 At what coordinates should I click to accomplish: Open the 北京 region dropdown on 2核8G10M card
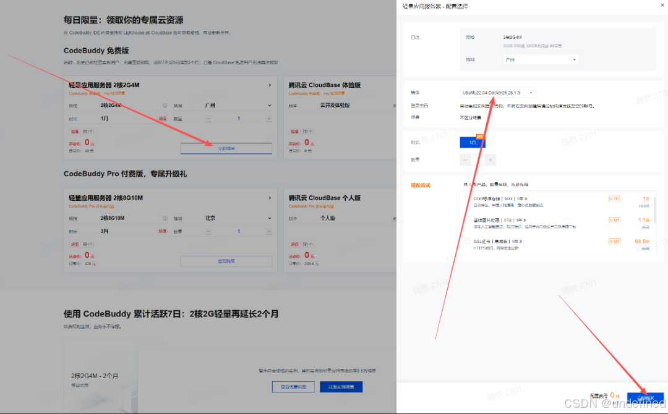(238, 218)
